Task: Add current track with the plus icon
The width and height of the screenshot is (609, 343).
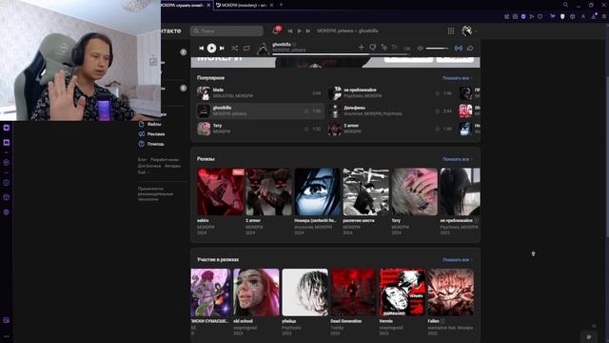Action: 362,48
